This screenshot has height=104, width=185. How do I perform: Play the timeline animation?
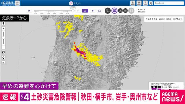click(x=93, y=11)
